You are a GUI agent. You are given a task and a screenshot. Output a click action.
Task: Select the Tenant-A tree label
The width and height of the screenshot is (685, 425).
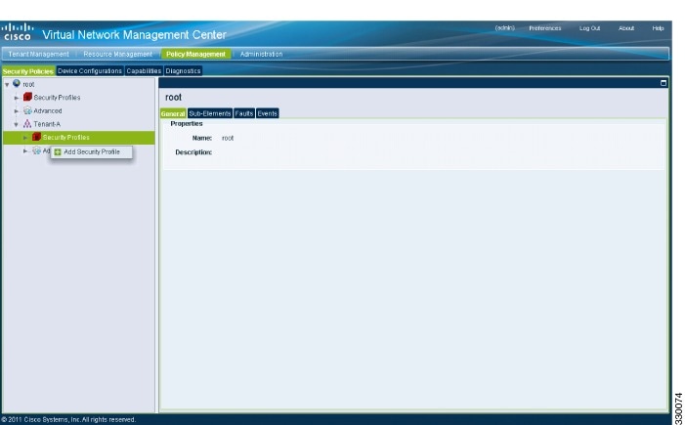coord(47,124)
